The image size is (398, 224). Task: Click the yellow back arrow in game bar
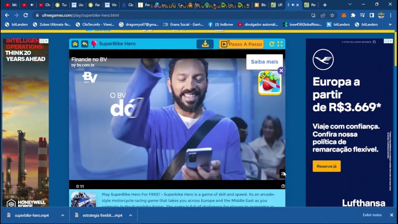(85, 44)
